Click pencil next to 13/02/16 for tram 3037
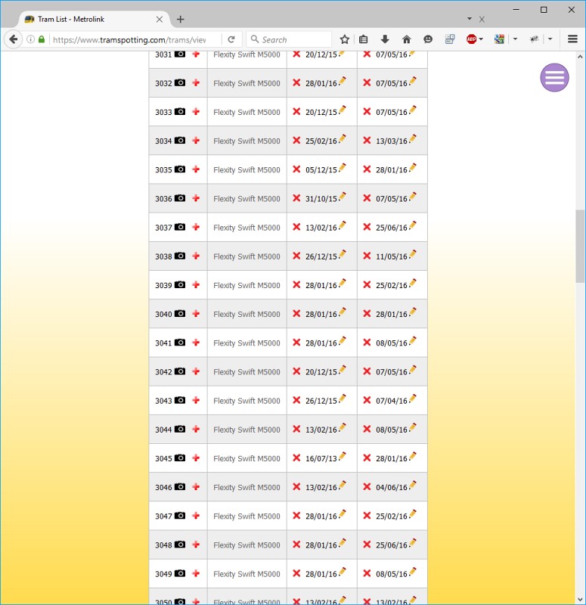This screenshot has width=586, height=605. tap(343, 225)
